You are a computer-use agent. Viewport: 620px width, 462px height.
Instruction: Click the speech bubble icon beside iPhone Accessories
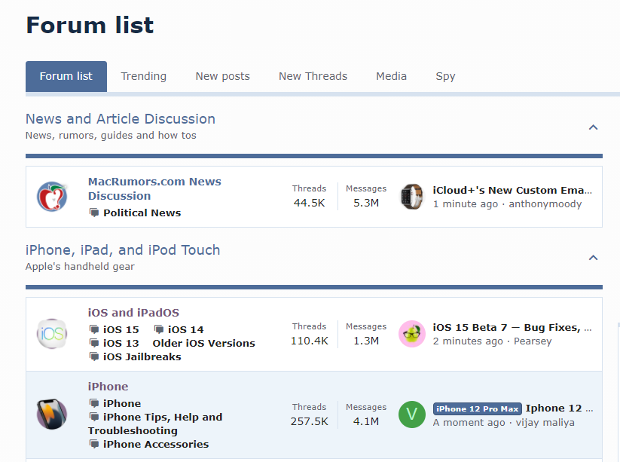coord(94,444)
